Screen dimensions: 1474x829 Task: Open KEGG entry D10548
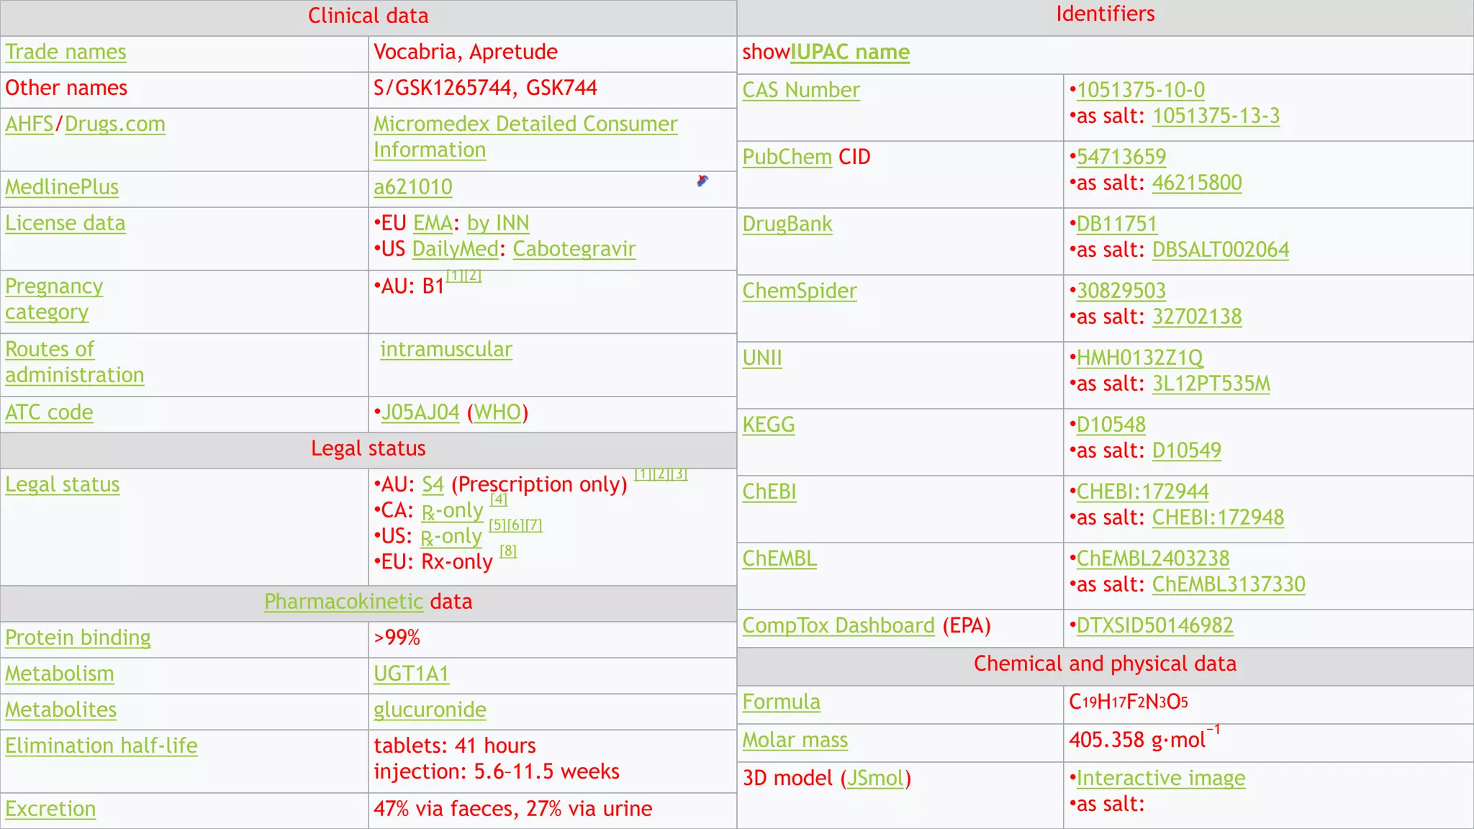tap(1111, 425)
